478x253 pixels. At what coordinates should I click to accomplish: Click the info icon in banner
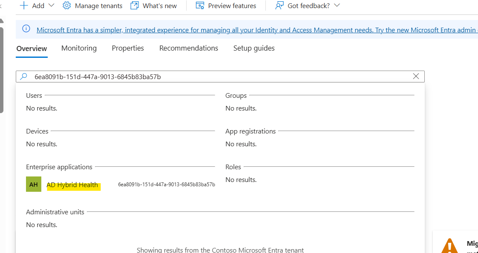(26, 29)
